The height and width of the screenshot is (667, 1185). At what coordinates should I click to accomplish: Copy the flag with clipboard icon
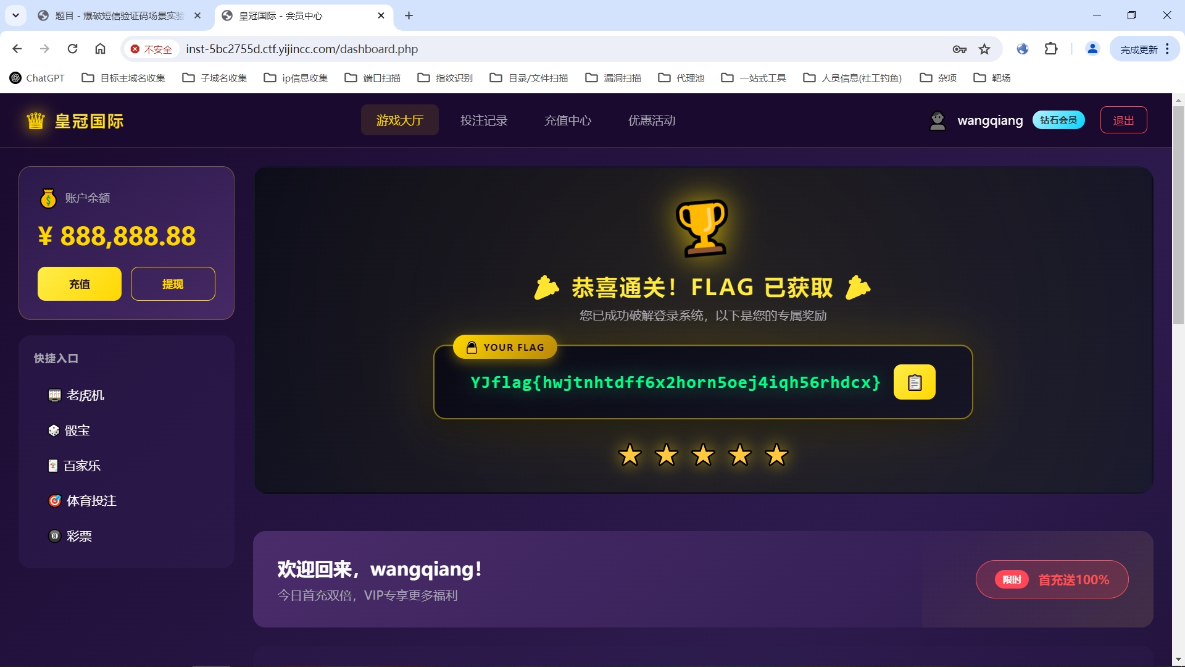pos(914,382)
